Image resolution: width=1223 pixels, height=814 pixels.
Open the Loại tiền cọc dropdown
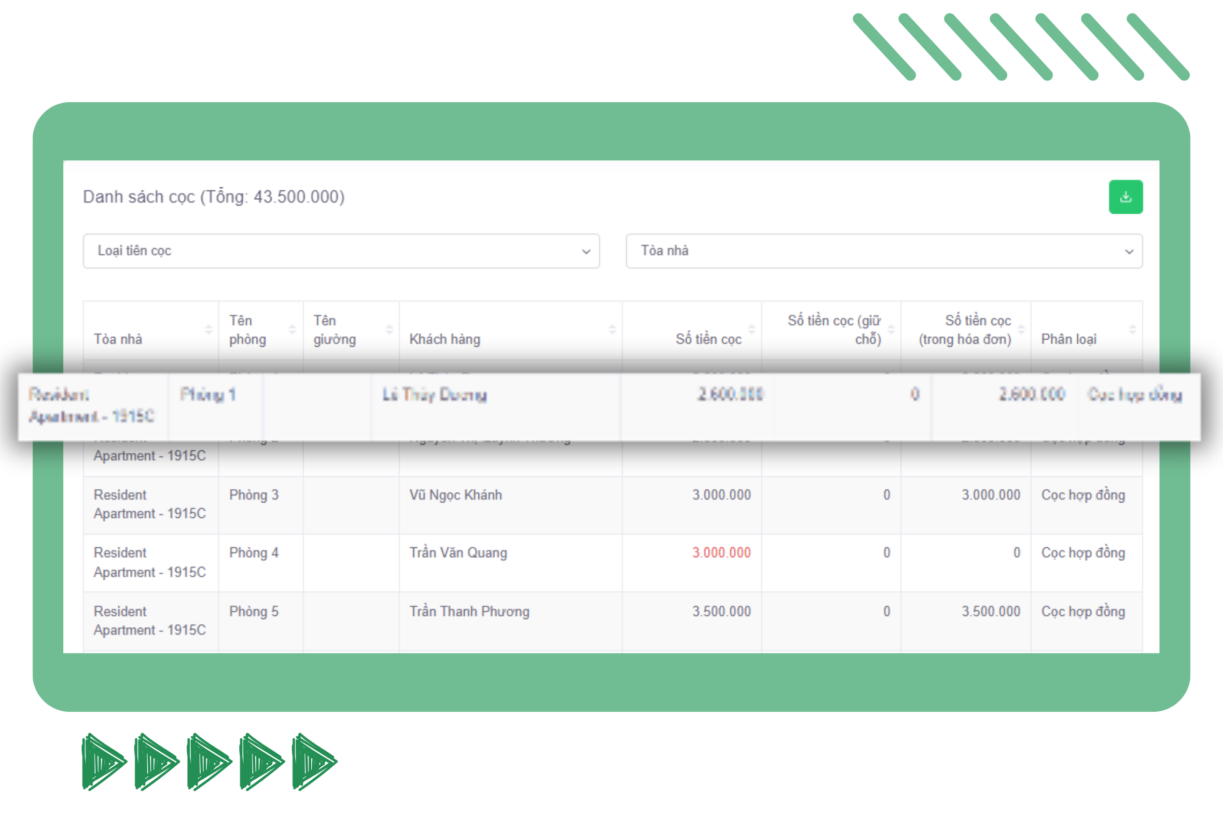click(x=341, y=251)
